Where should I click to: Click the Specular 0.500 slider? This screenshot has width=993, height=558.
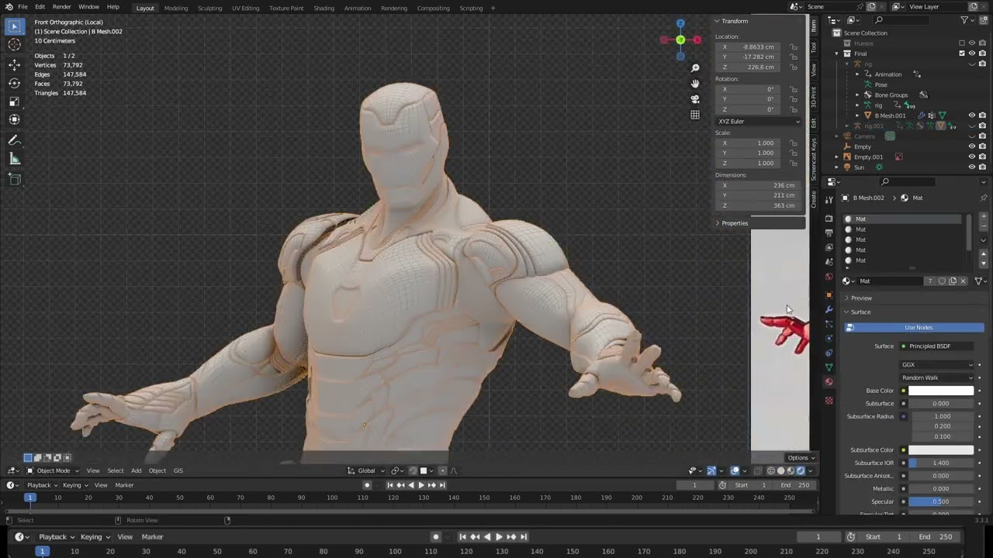[x=941, y=501]
